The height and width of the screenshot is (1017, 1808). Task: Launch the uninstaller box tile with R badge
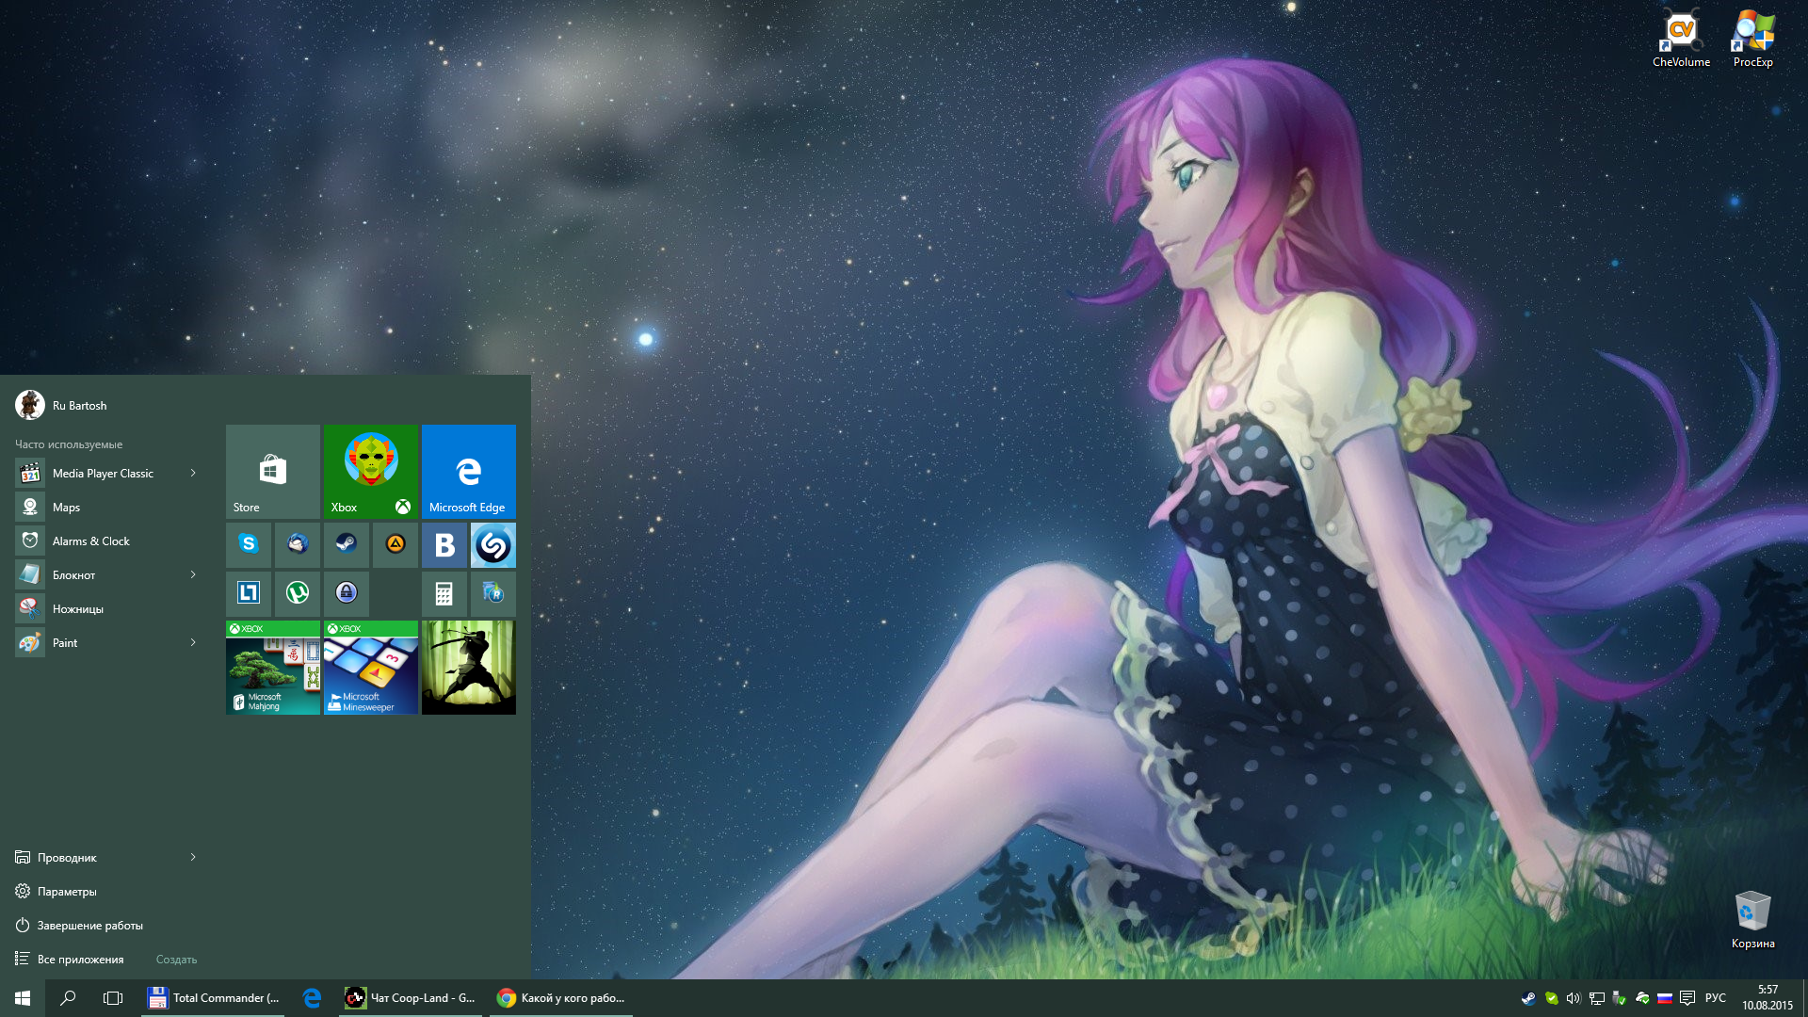(x=493, y=593)
